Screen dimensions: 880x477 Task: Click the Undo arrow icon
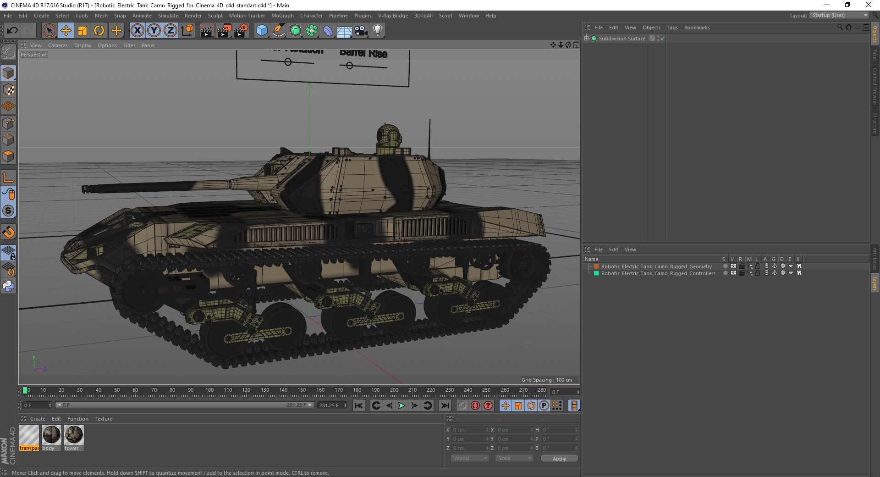[x=12, y=31]
